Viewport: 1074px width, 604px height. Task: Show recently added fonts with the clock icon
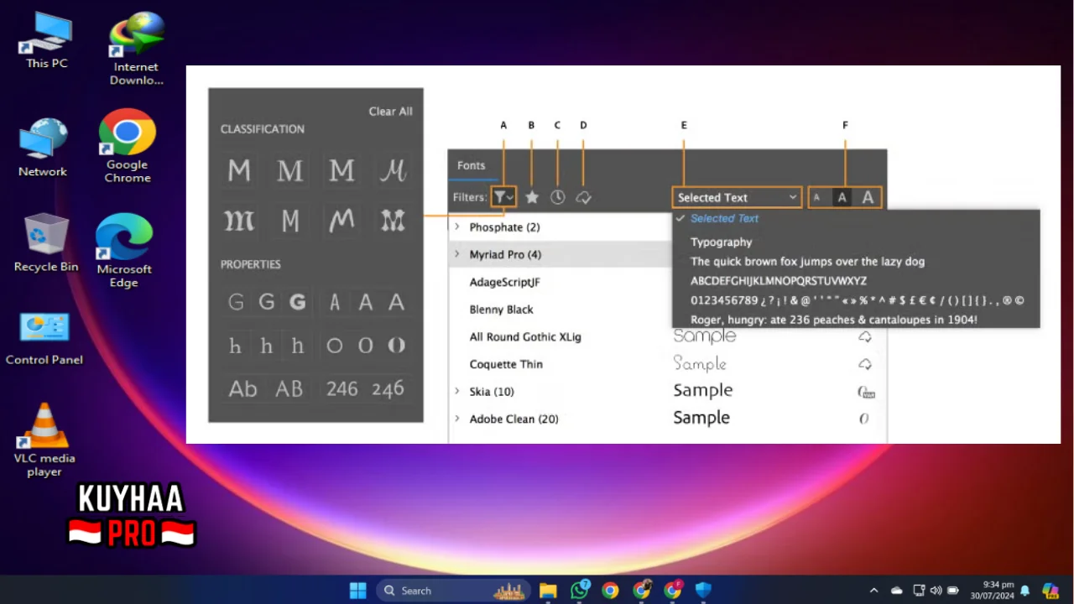point(558,197)
